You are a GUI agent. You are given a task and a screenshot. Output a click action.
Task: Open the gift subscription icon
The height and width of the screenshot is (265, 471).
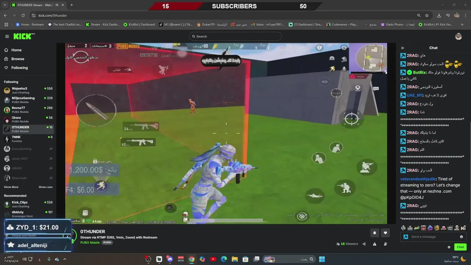(x=385, y=244)
